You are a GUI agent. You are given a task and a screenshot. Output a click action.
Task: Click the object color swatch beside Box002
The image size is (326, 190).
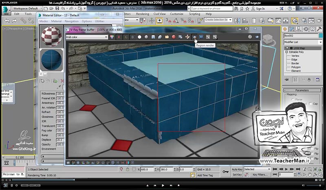pyautogui.click(x=321, y=36)
